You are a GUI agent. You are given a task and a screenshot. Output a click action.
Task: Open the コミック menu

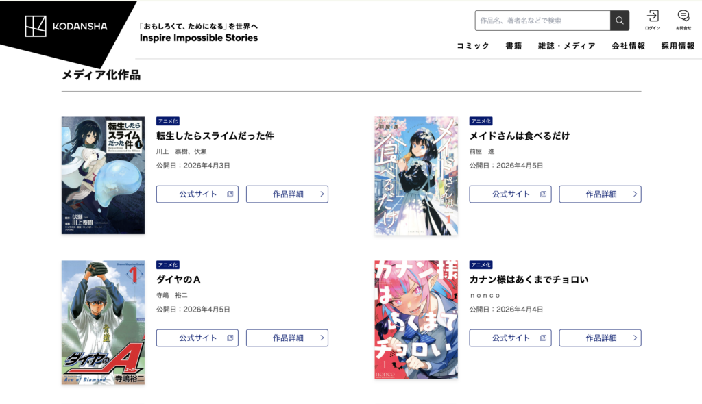coord(473,46)
